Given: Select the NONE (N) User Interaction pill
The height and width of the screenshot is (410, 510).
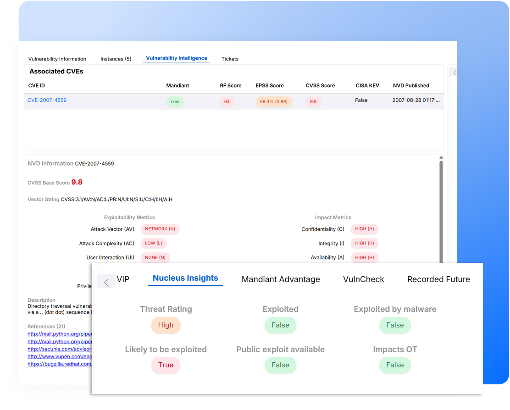Looking at the screenshot, I should click(155, 257).
